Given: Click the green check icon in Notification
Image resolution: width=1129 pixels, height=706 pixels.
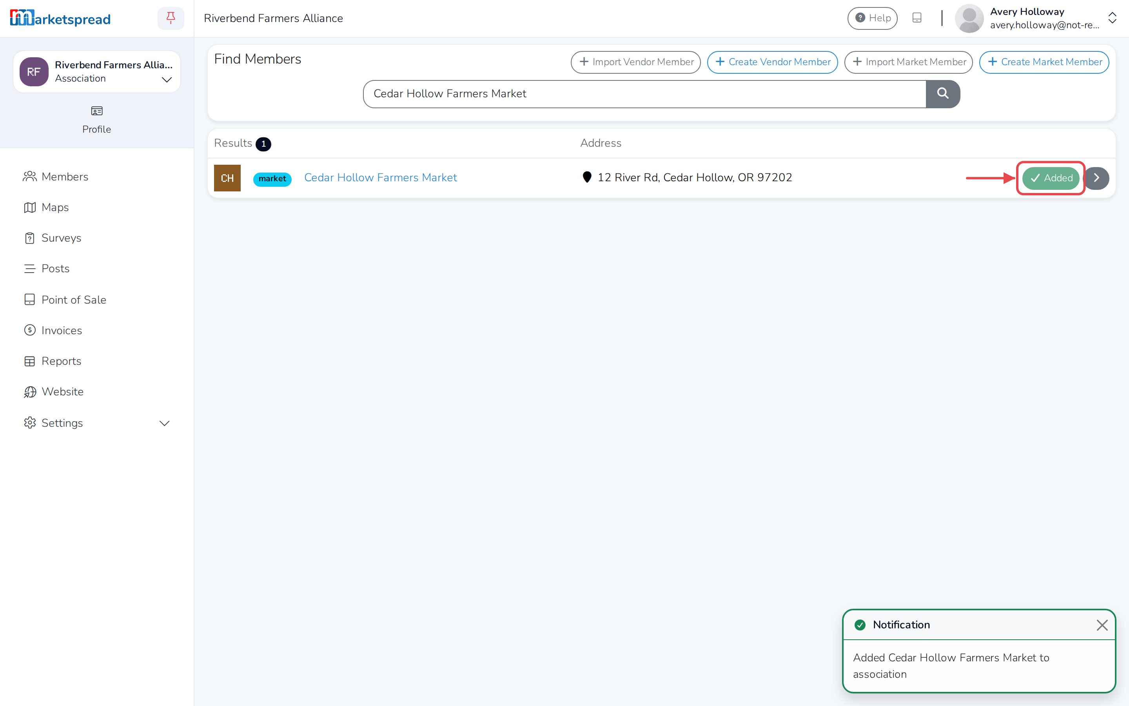Looking at the screenshot, I should 860,625.
